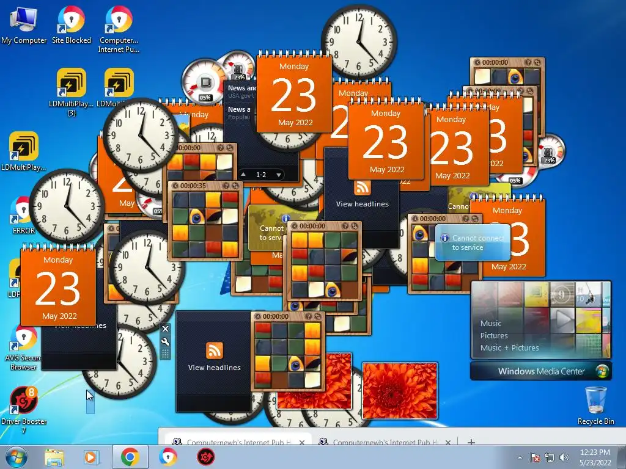Open the Computer... Internet Pu... shortcut

[119, 29]
